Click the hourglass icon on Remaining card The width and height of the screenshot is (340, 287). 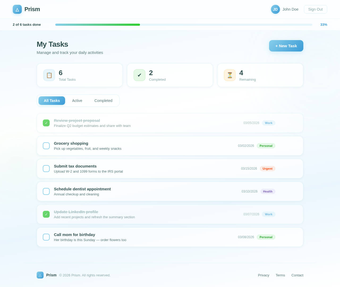pos(229,75)
